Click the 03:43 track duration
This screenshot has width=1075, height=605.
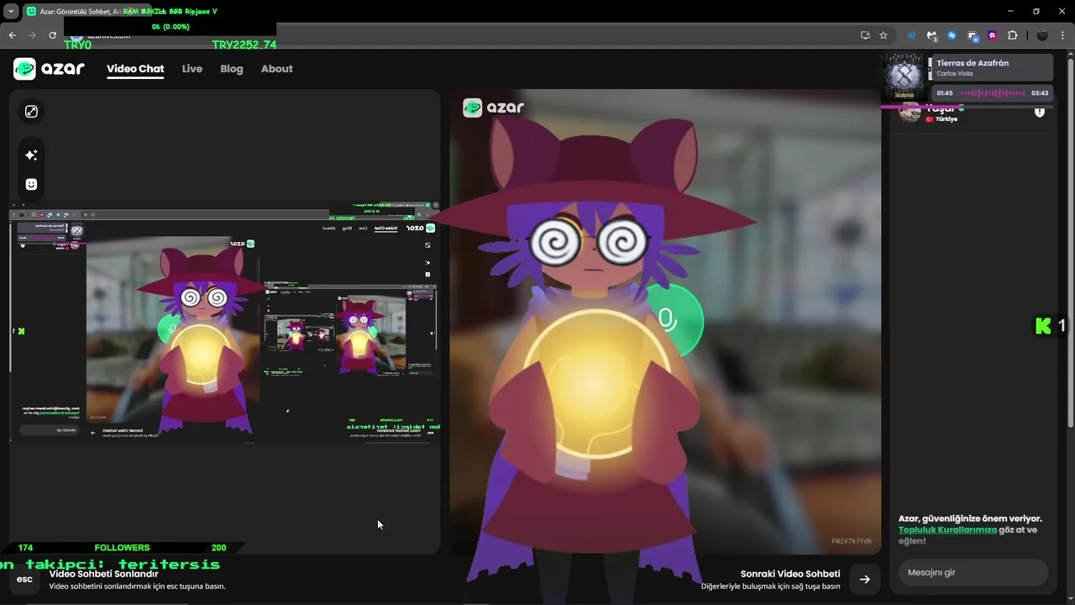pyautogui.click(x=1040, y=93)
